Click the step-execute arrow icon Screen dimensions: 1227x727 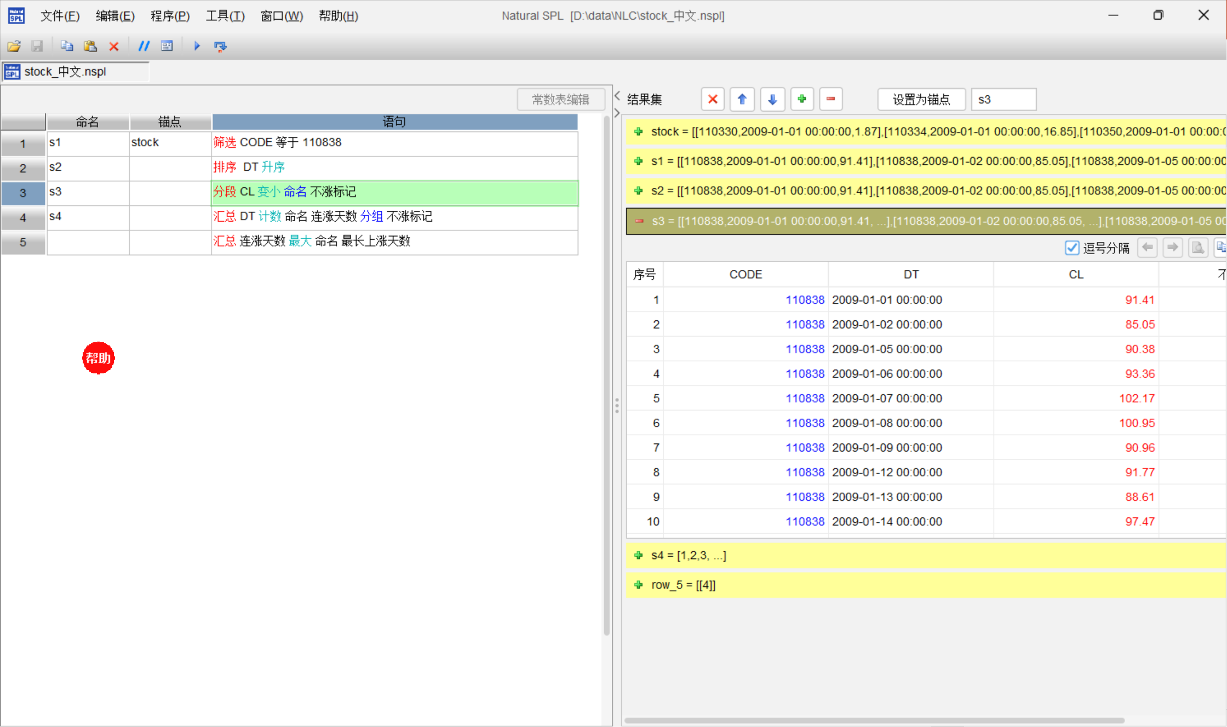[x=220, y=47]
